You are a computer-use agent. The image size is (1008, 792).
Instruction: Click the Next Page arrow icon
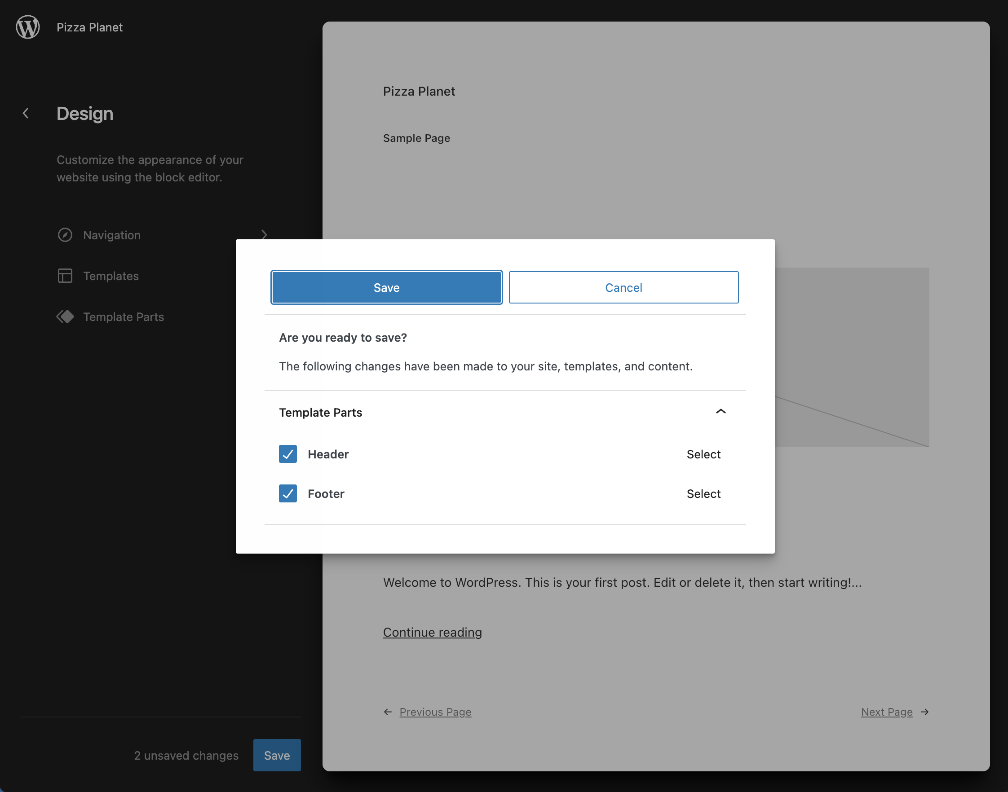click(924, 712)
